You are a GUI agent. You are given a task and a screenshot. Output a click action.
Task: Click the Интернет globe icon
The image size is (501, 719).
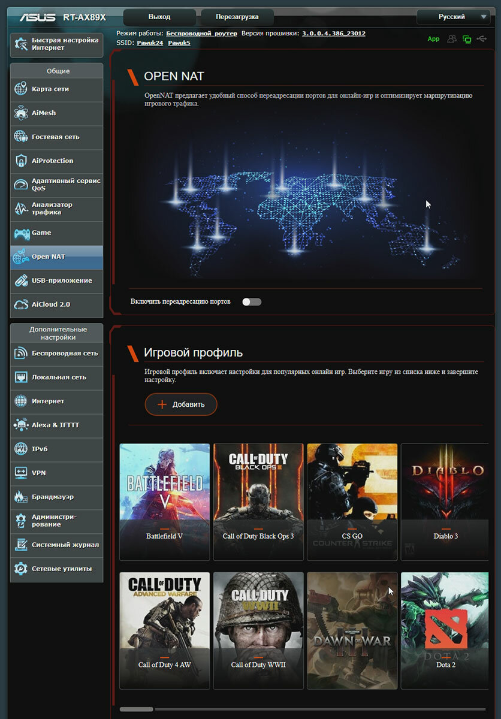pyautogui.click(x=21, y=401)
